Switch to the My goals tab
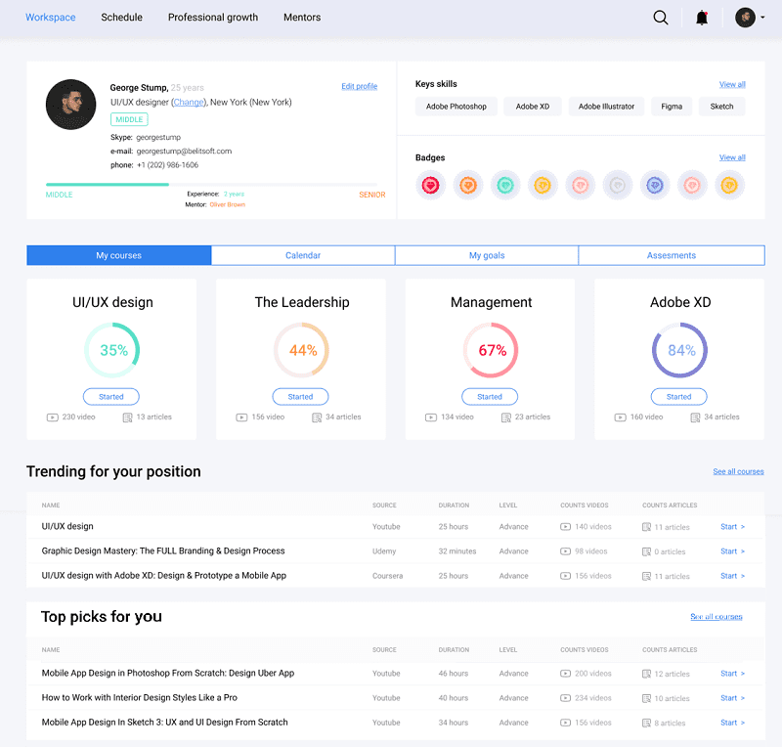The height and width of the screenshot is (747, 782). click(487, 255)
